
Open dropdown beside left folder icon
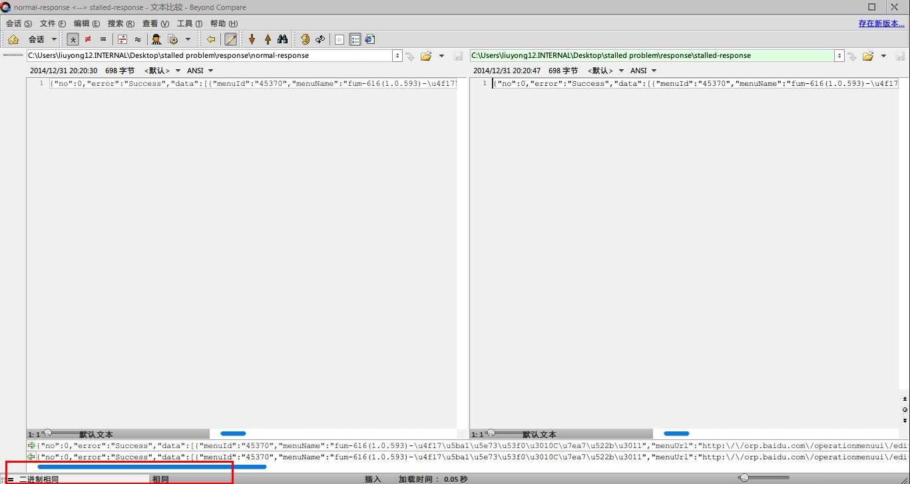point(441,56)
